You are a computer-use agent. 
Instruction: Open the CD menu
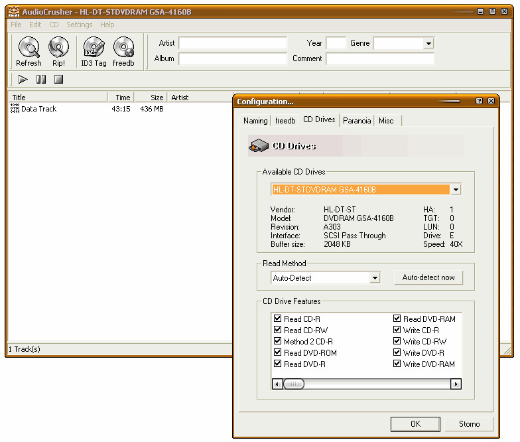(x=54, y=25)
